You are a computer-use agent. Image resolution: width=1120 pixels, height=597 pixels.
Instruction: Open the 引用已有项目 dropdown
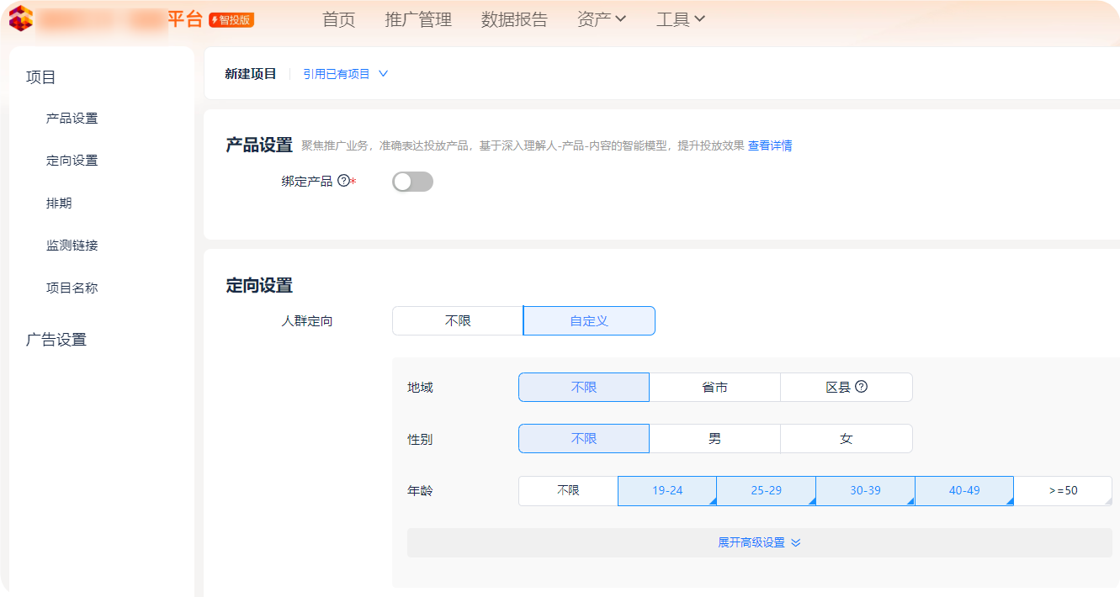point(346,74)
